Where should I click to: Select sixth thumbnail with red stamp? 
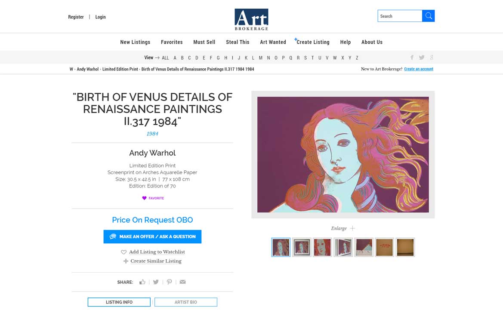click(384, 247)
